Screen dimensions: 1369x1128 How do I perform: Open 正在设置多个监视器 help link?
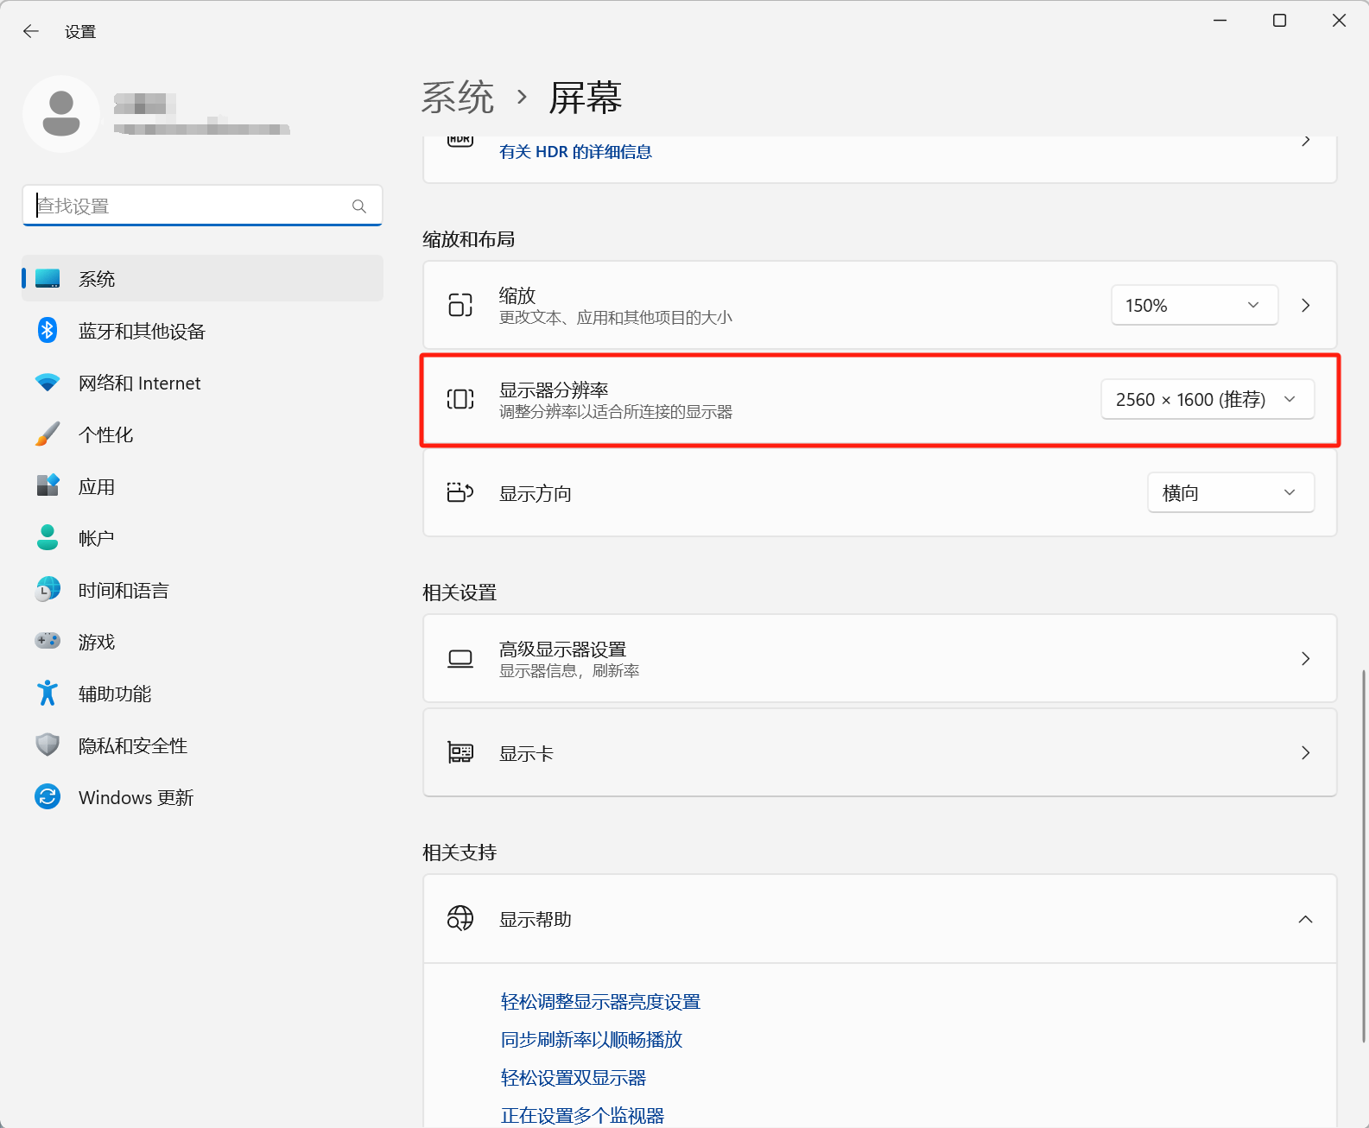click(x=582, y=1116)
